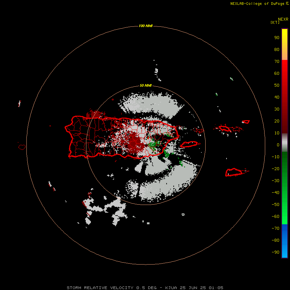This screenshot has width=290, height=290.
Task: Click the NEXLAB-College of DuPage credit text
Action: (257, 4)
